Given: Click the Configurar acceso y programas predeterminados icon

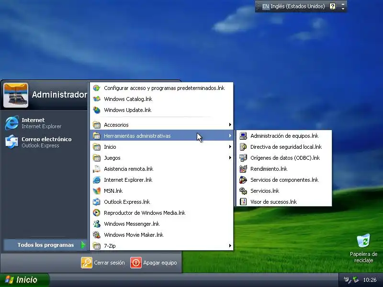Looking at the screenshot, I should [x=97, y=88].
